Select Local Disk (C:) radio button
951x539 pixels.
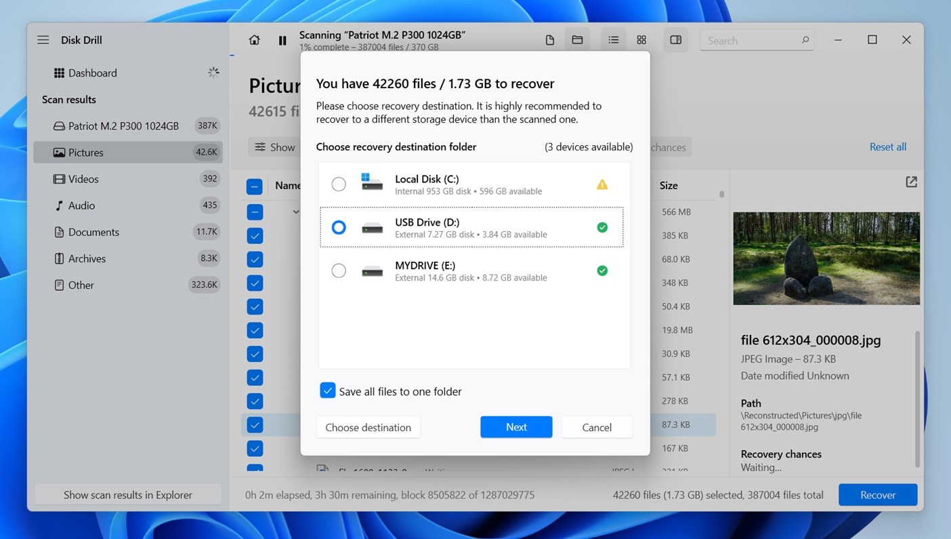coord(339,184)
